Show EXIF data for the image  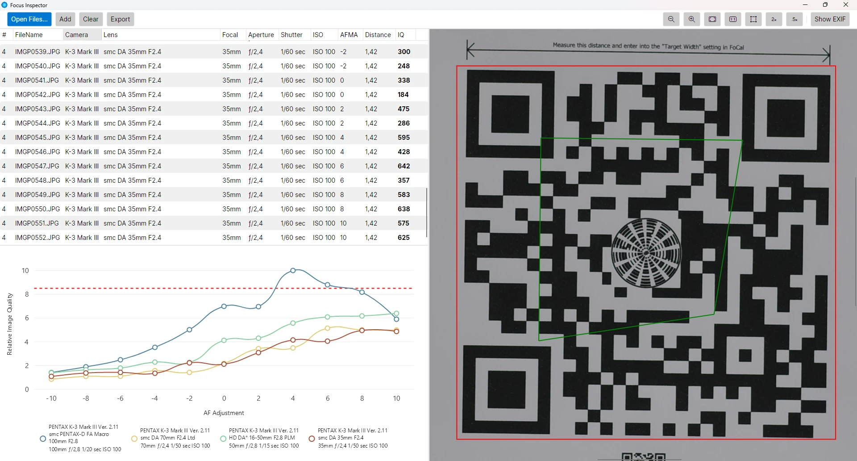[829, 19]
